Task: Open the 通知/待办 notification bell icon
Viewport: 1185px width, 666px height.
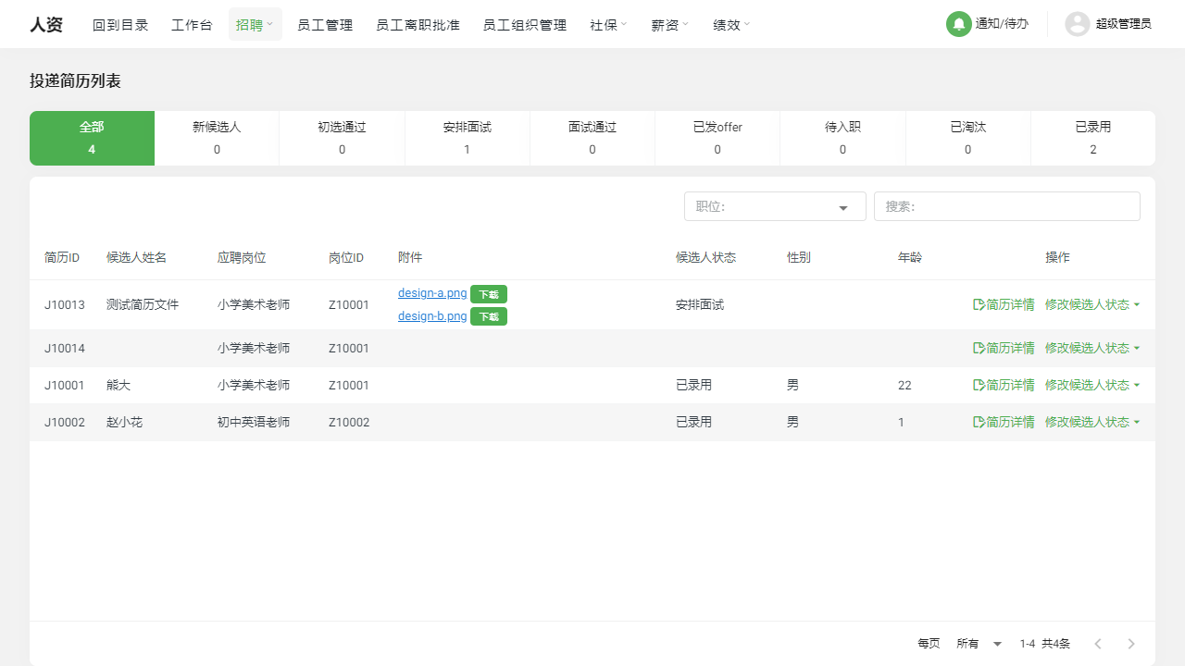Action: coord(958,24)
